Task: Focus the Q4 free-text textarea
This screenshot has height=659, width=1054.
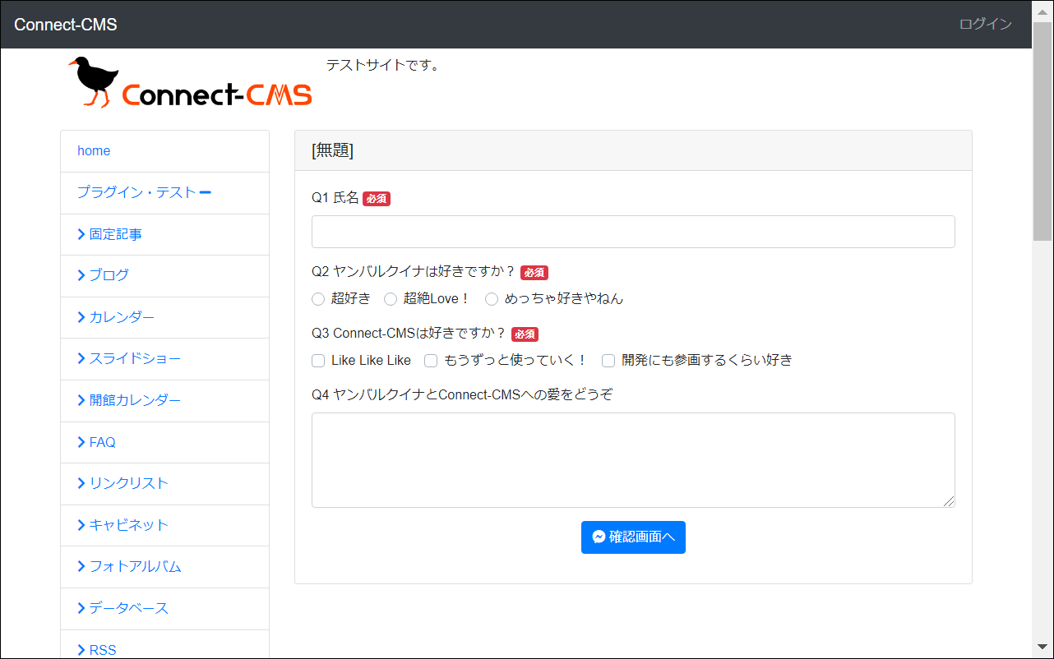Action: pyautogui.click(x=633, y=460)
